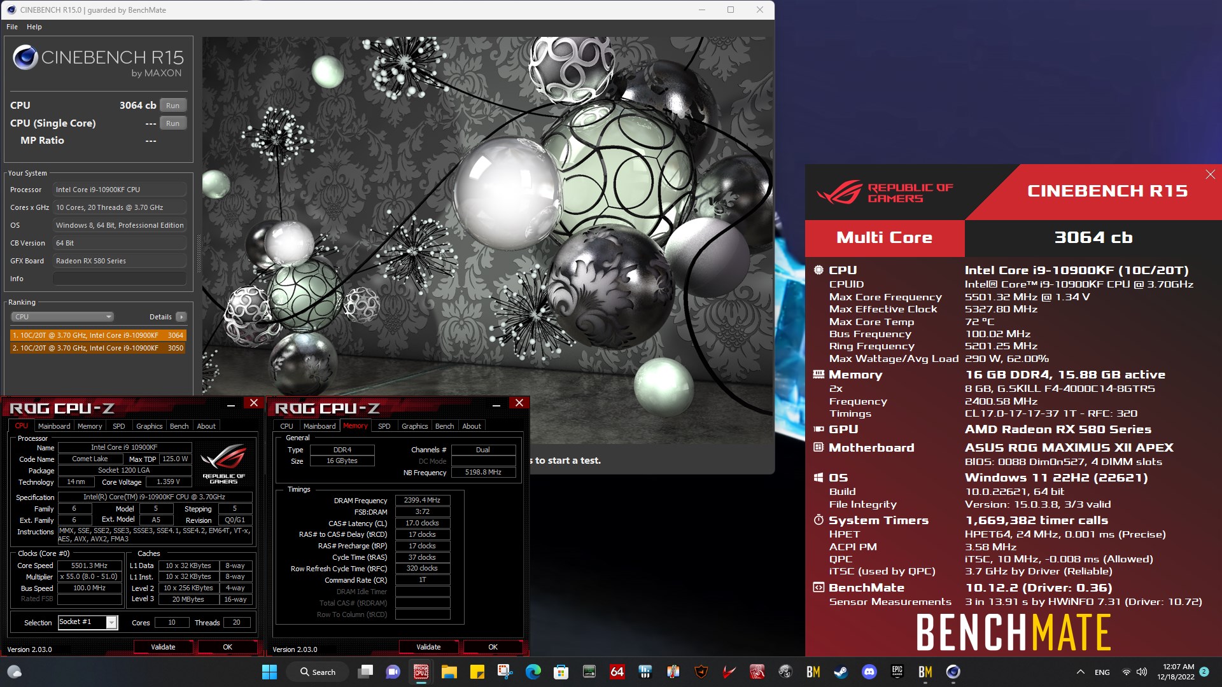1222x687 pixels.
Task: Switch to the CPU tab in right CPU-Z
Action: tap(287, 426)
